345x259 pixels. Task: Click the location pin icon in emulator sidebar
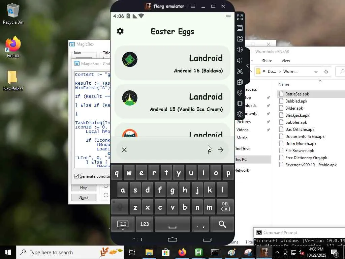(x=240, y=93)
